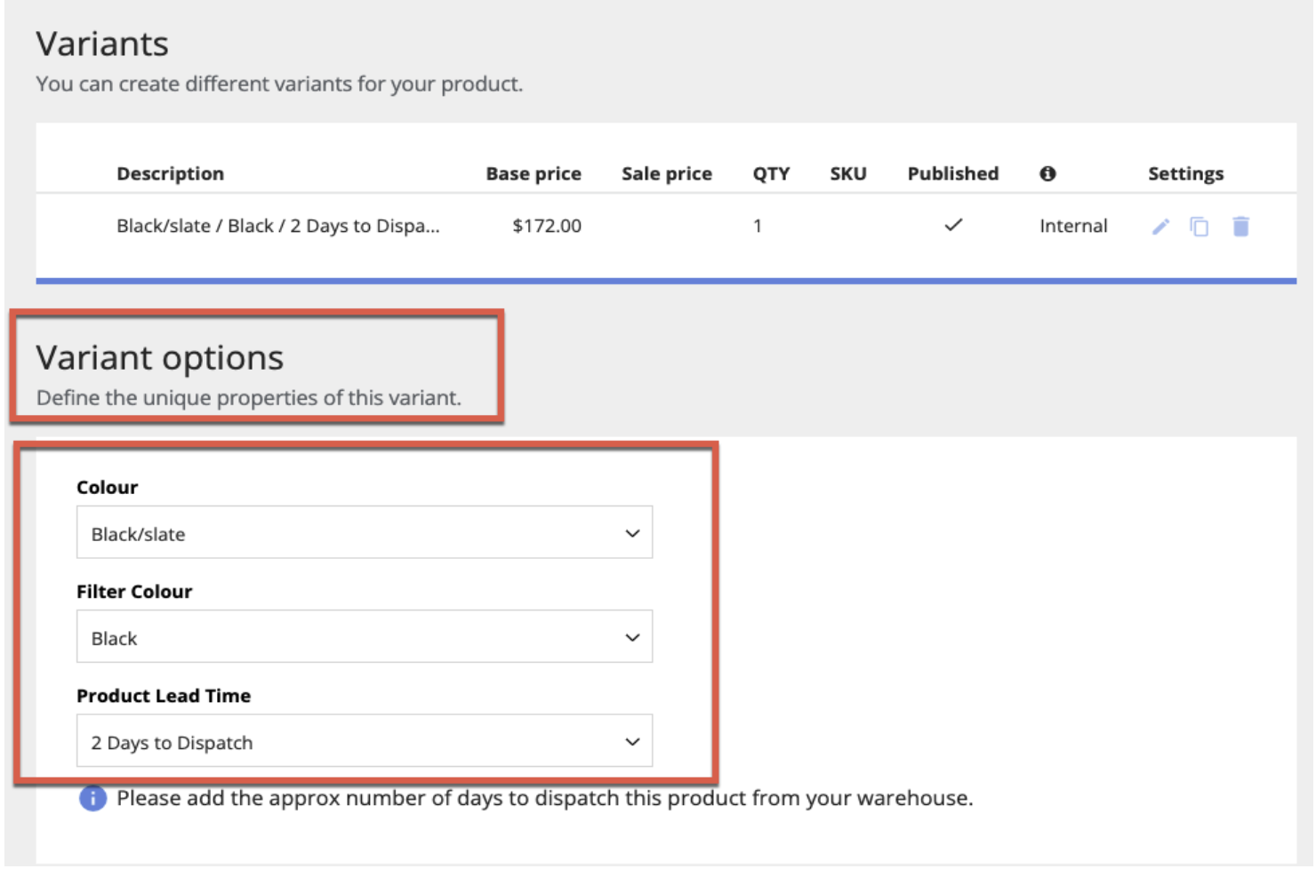The height and width of the screenshot is (869, 1316).
Task: Click the Sale price column header
Action: [667, 173]
